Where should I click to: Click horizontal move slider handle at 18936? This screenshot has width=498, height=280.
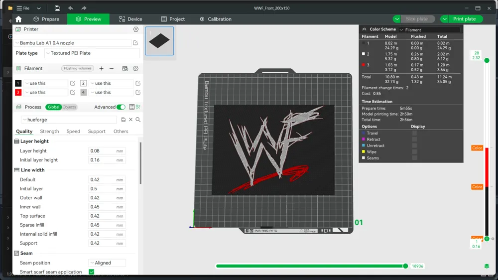point(405,266)
